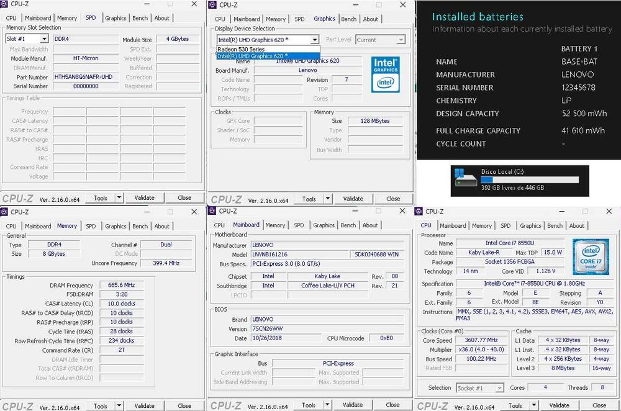Click the BIOS Version 7SCN26WW field

pos(327,328)
